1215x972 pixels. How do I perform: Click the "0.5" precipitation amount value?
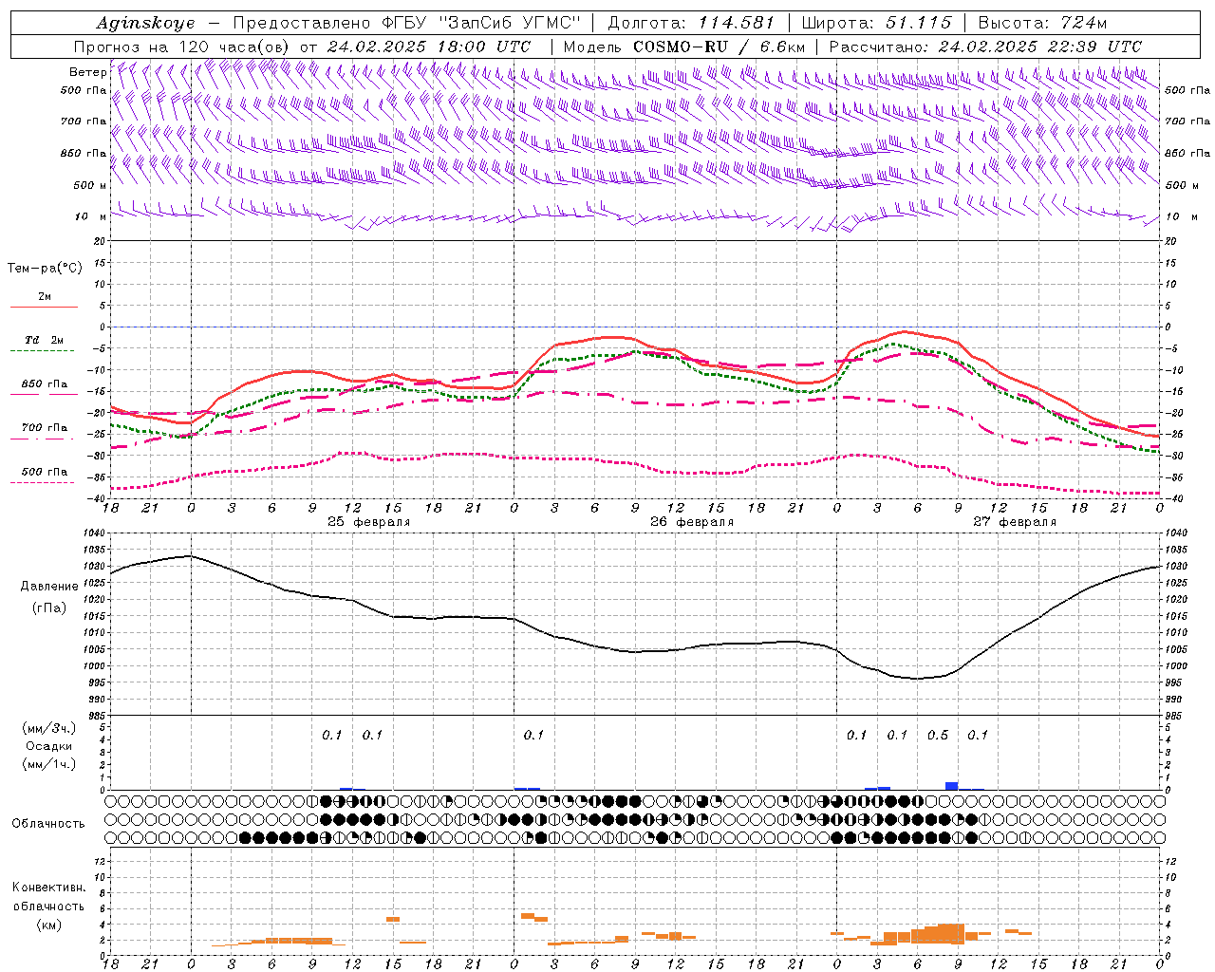coord(937,736)
